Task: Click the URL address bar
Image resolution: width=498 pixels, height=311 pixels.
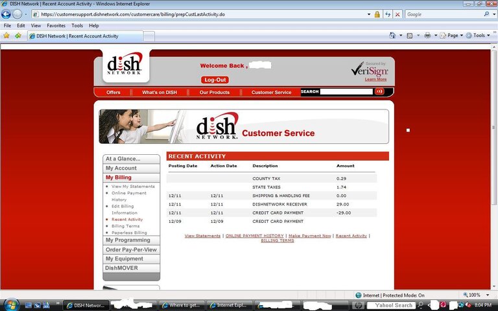Action: click(200, 14)
